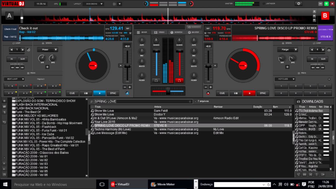Click deck A pitch plus button
This screenshot has height=189, width=336.
(129, 87)
